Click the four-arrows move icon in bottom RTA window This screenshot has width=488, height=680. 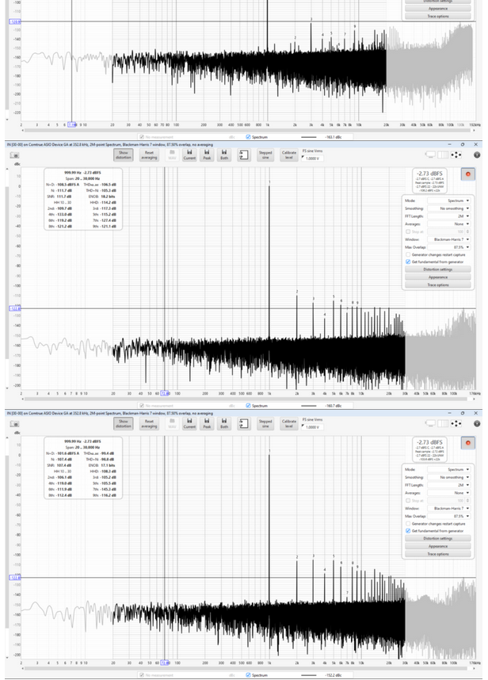pos(456,424)
